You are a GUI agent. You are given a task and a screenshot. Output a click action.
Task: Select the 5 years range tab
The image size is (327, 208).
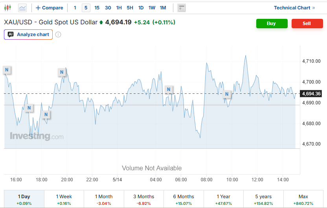pyautogui.click(x=263, y=199)
